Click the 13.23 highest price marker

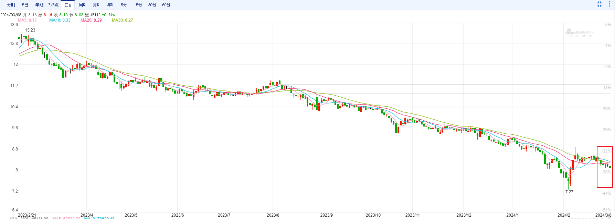coord(30,30)
